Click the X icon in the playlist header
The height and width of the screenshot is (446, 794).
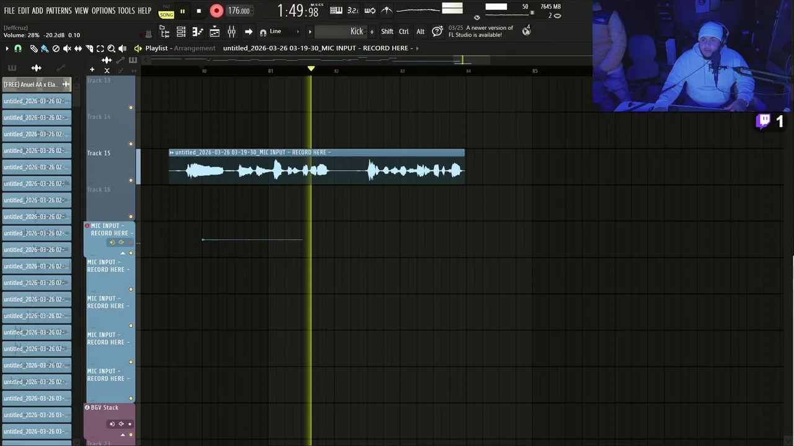point(107,70)
